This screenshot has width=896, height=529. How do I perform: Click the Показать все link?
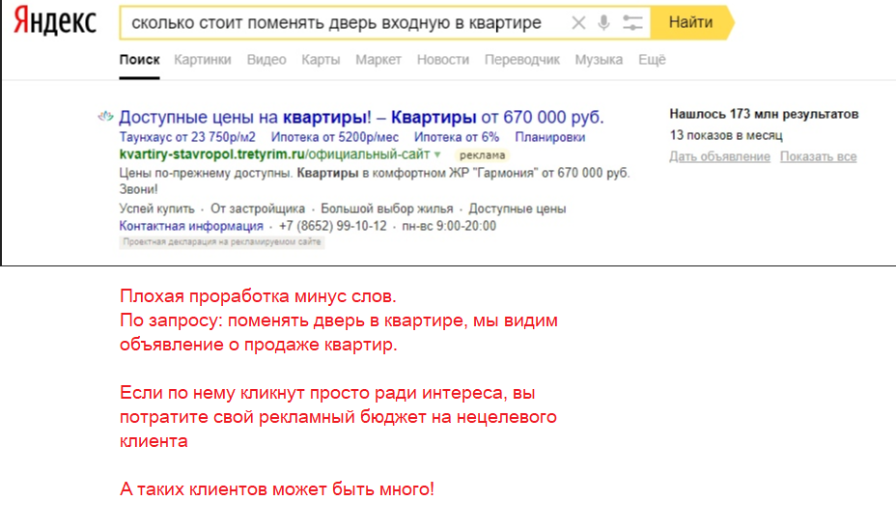pyautogui.click(x=819, y=156)
